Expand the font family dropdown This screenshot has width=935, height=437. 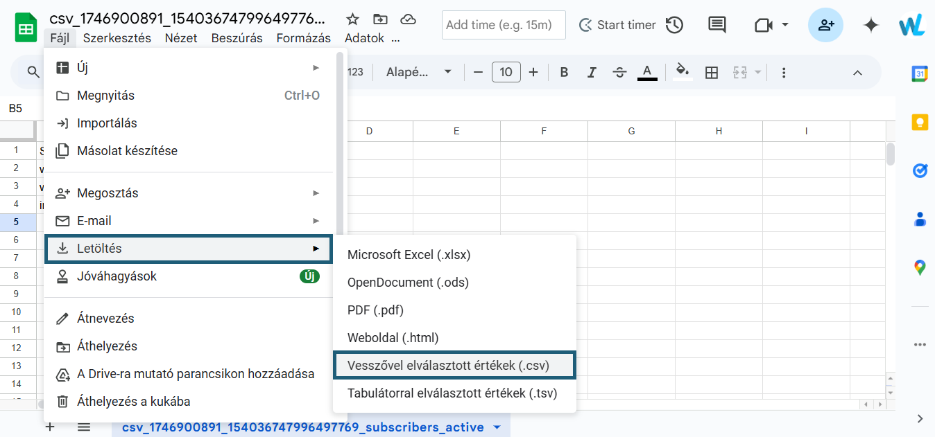[419, 72]
